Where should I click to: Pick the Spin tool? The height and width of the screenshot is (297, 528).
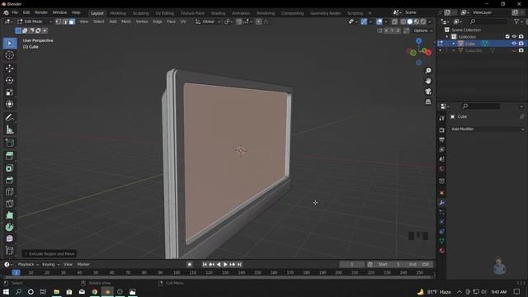(x=9, y=227)
